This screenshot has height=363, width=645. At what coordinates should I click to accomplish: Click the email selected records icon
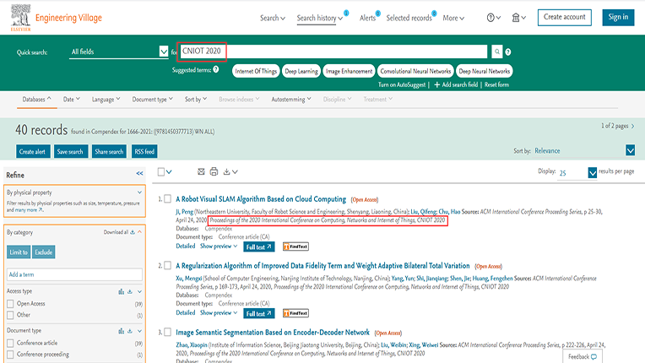point(201,172)
